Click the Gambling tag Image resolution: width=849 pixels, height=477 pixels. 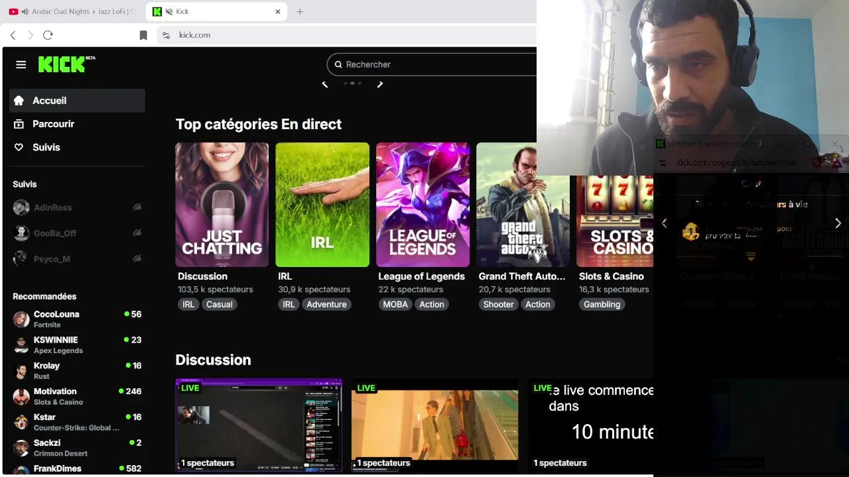click(x=602, y=304)
